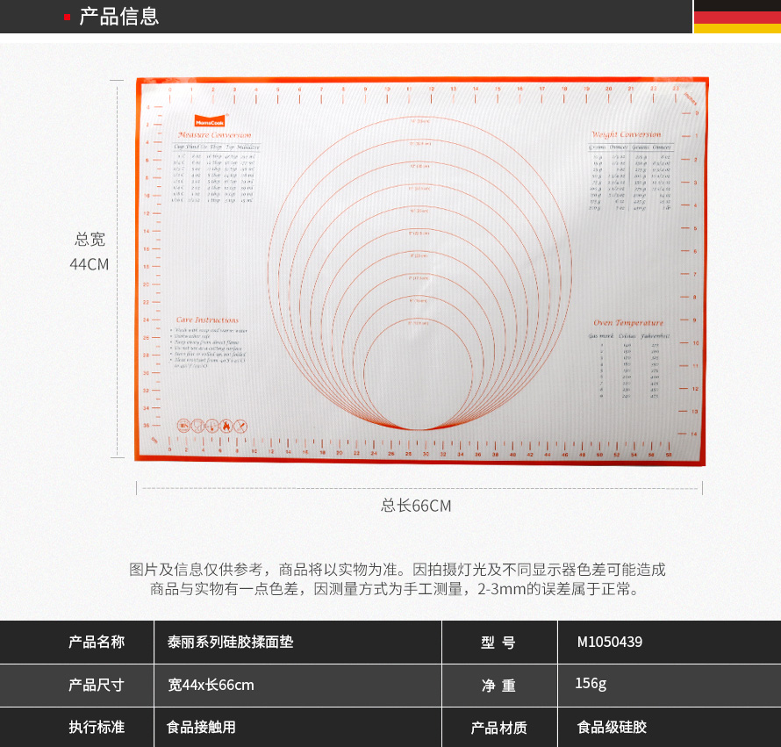Click the '产品尺寸' table header cell
This screenshot has height=747, width=781.
click(x=76, y=686)
